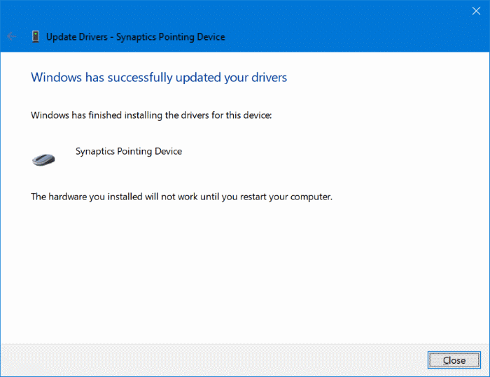Click the 'successfully updated your drivers' heading

tap(159, 77)
